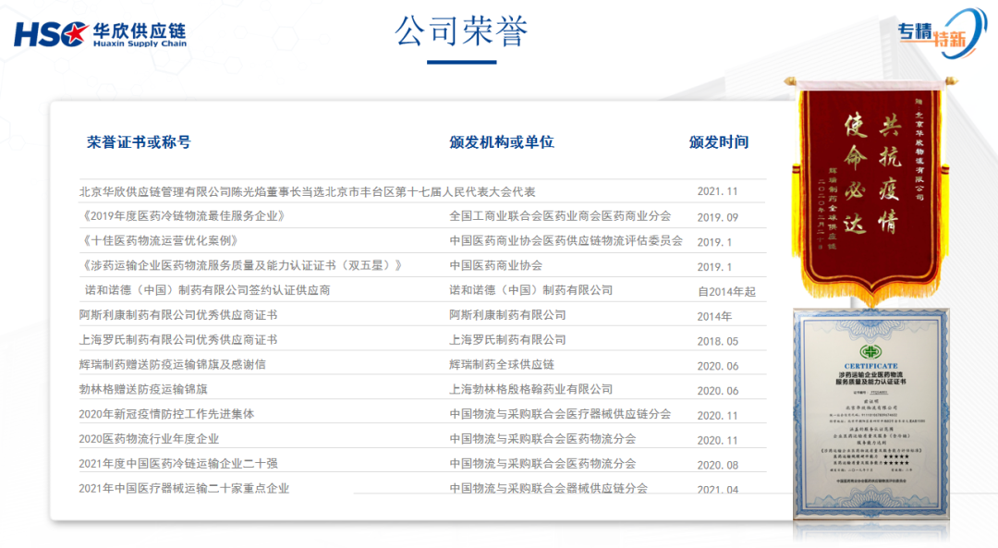Select 阿斯利康制药有限公司优秀供应商证书
The image size is (998, 548).
178,316
